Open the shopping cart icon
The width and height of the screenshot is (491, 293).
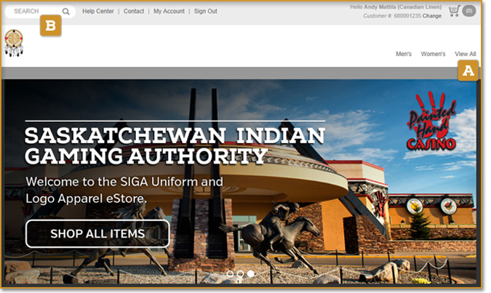[454, 11]
